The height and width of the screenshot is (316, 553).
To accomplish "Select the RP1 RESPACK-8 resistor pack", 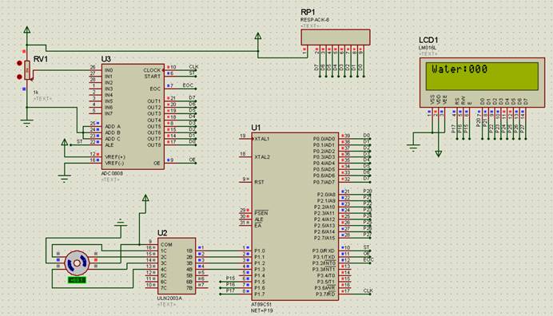I will pyautogui.click(x=336, y=37).
